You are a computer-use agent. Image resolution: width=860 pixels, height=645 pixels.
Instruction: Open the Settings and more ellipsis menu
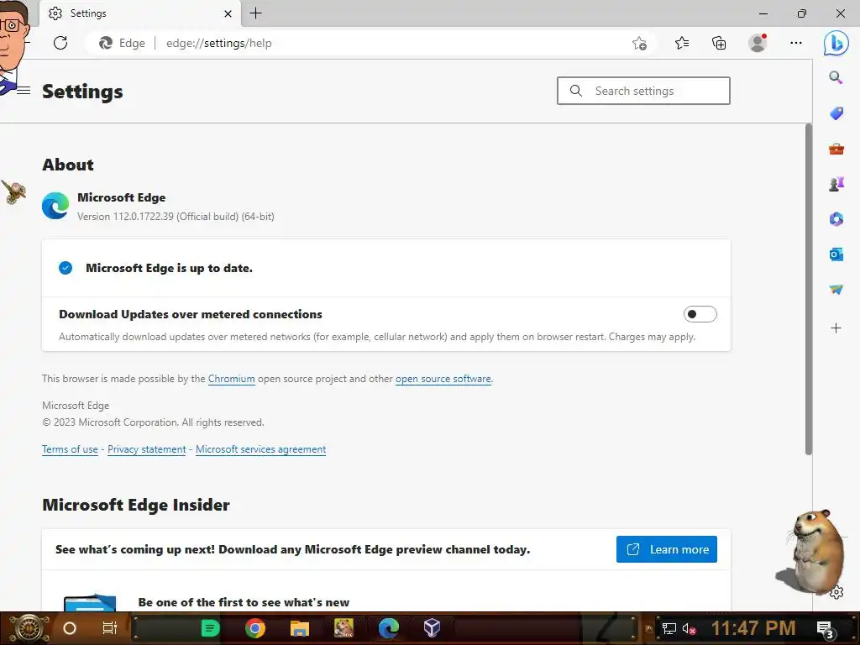pos(796,43)
